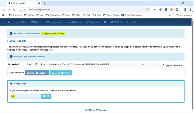Open the Dojo bookmarks folder
194x113 pixels.
97,15
